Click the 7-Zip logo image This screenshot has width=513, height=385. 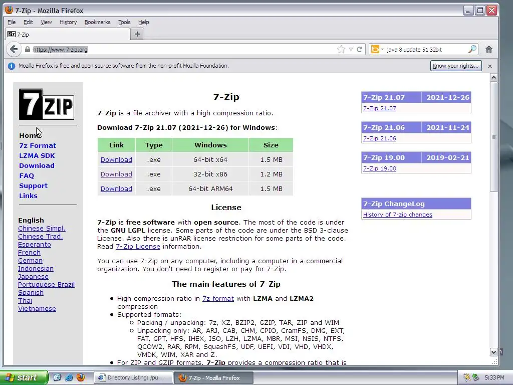click(47, 104)
